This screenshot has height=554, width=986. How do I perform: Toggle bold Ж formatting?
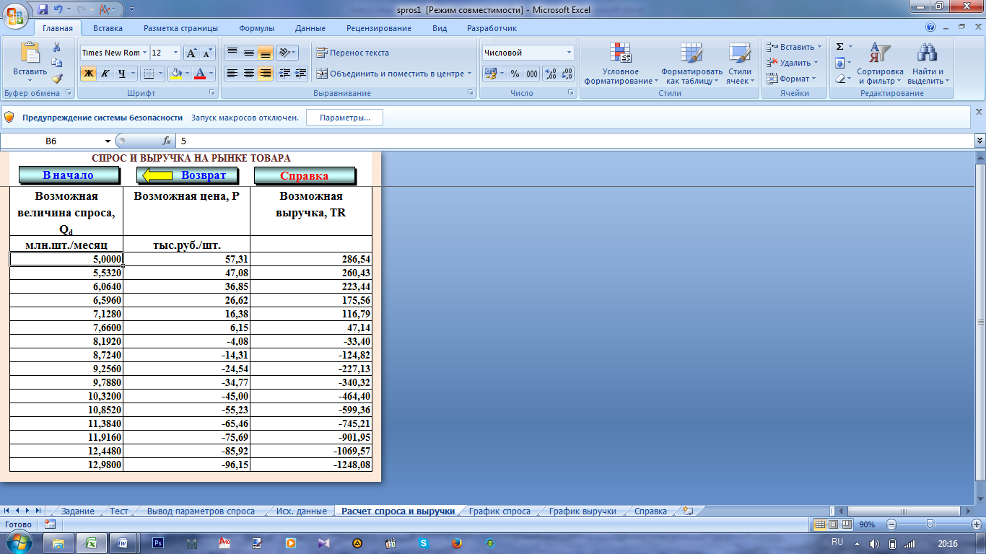tap(88, 74)
